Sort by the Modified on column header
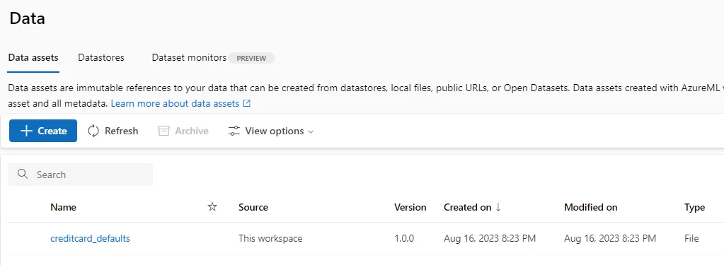 [590, 207]
